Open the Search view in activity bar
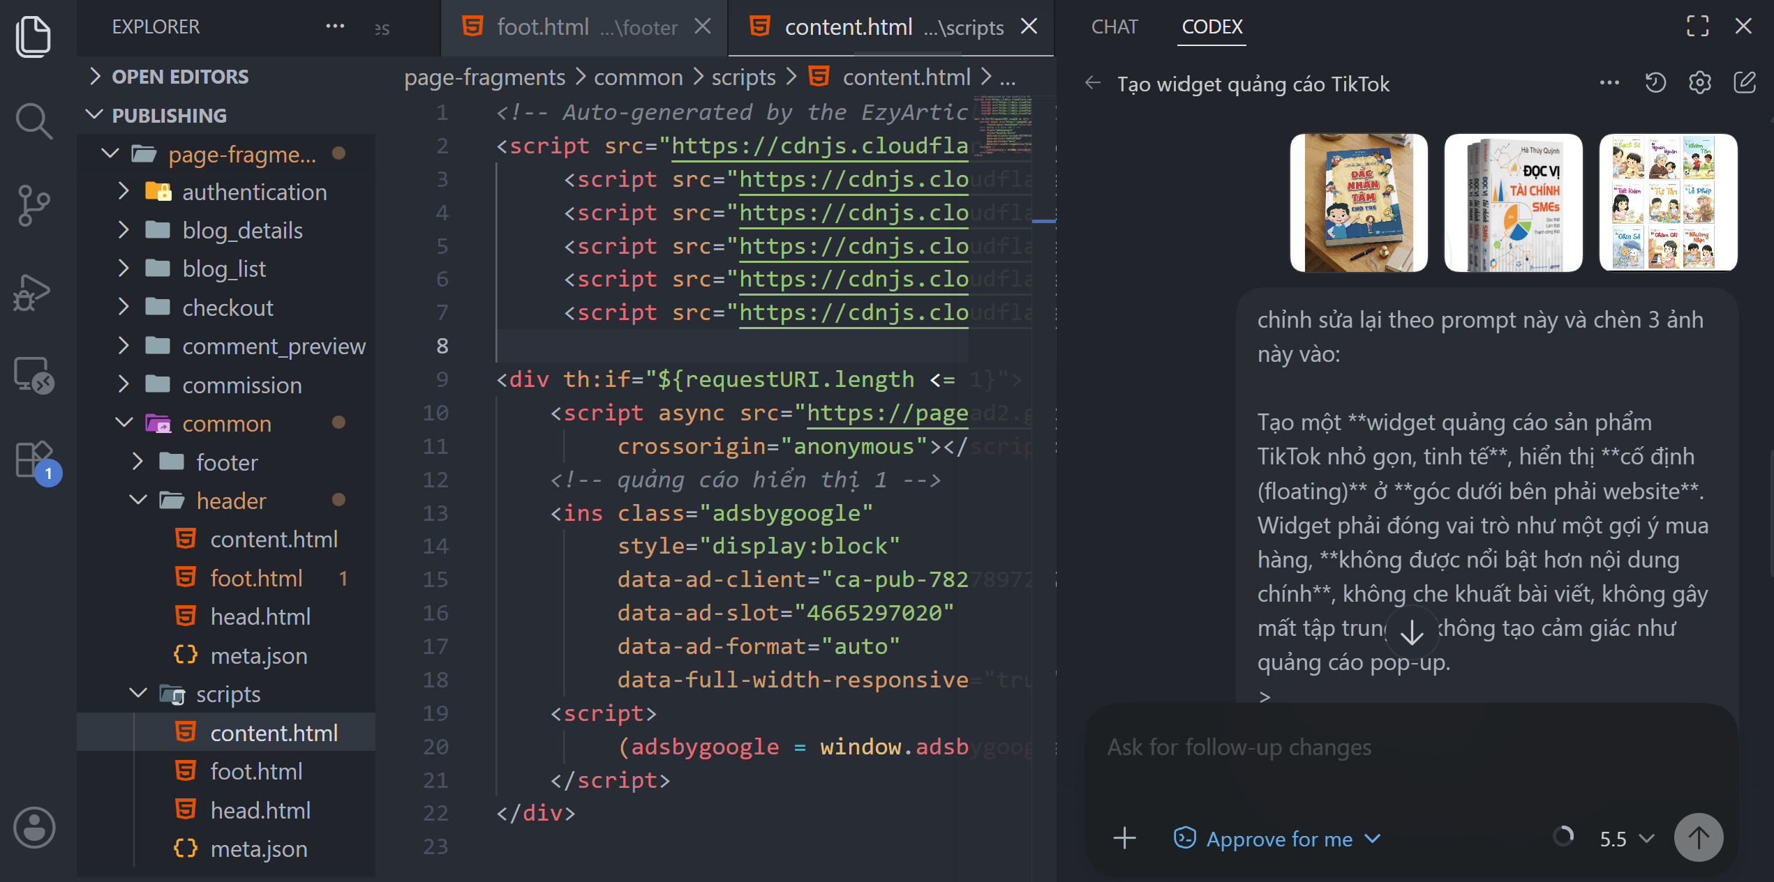The width and height of the screenshot is (1774, 882). (33, 121)
